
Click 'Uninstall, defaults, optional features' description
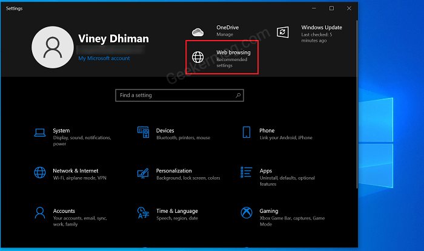287,181
